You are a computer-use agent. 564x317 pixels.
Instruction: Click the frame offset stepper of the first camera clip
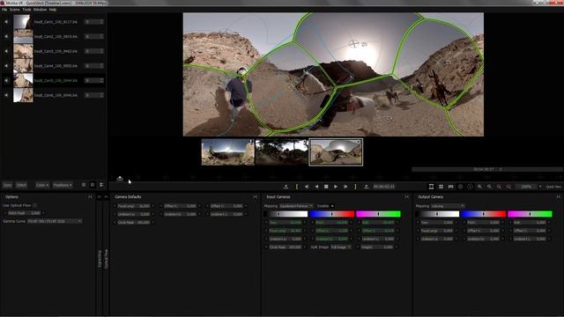click(x=94, y=22)
